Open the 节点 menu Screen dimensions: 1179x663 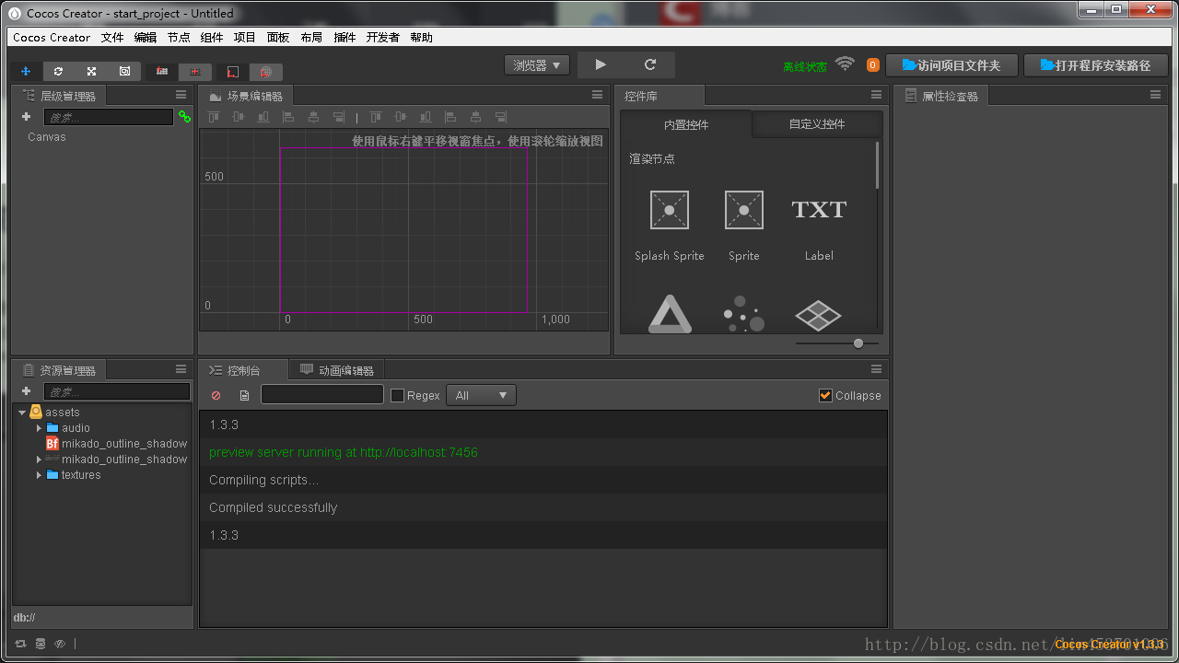click(179, 38)
